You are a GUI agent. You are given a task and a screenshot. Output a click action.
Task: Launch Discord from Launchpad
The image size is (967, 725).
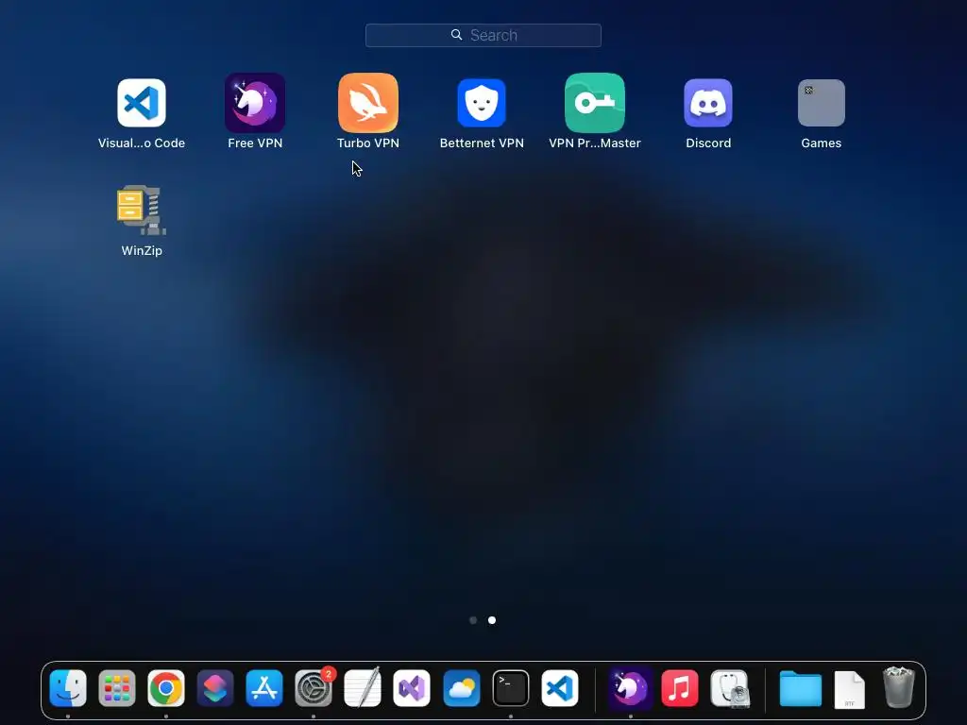(x=708, y=103)
